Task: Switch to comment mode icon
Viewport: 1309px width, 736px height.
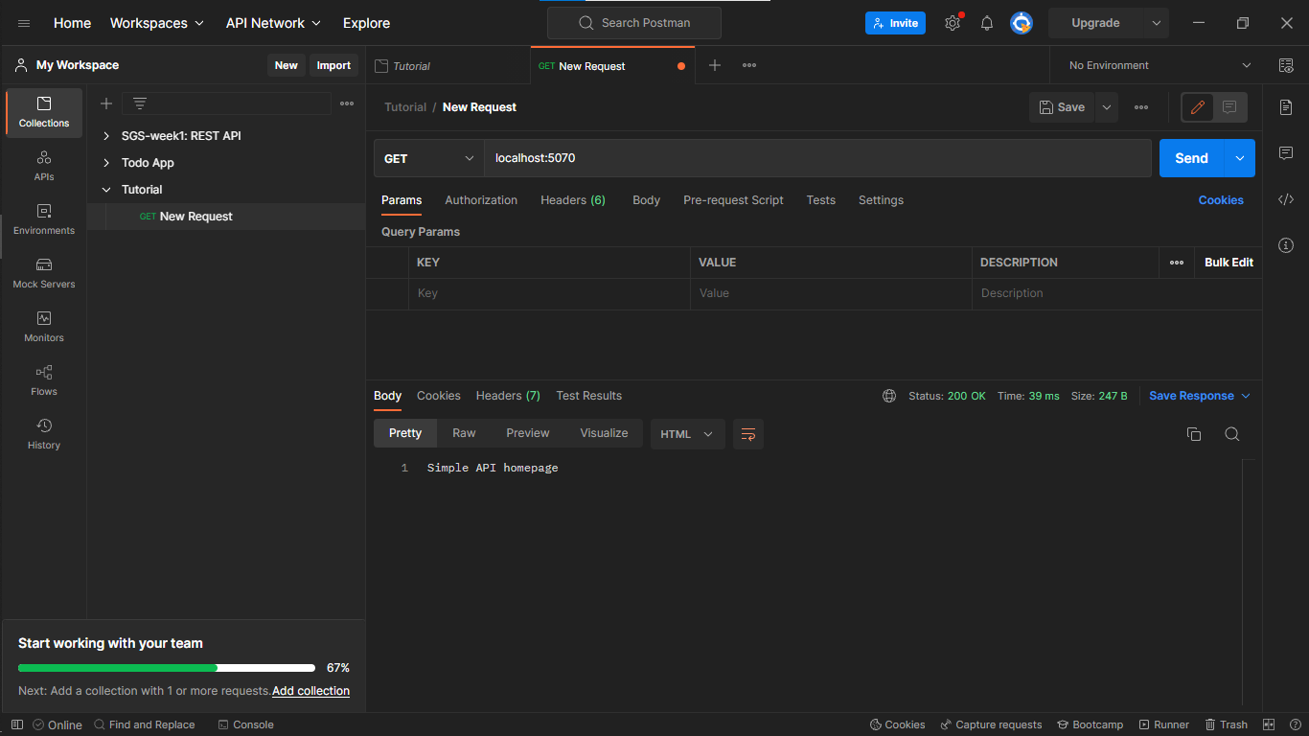Action: [x=1229, y=107]
